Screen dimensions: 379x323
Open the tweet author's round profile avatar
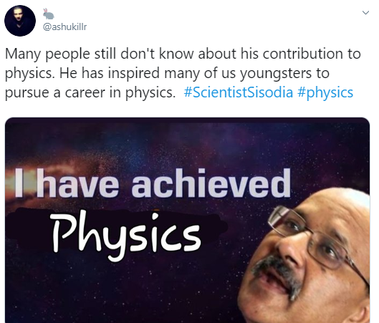(x=20, y=21)
